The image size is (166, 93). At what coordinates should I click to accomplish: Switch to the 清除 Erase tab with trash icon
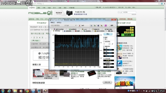click(111, 31)
